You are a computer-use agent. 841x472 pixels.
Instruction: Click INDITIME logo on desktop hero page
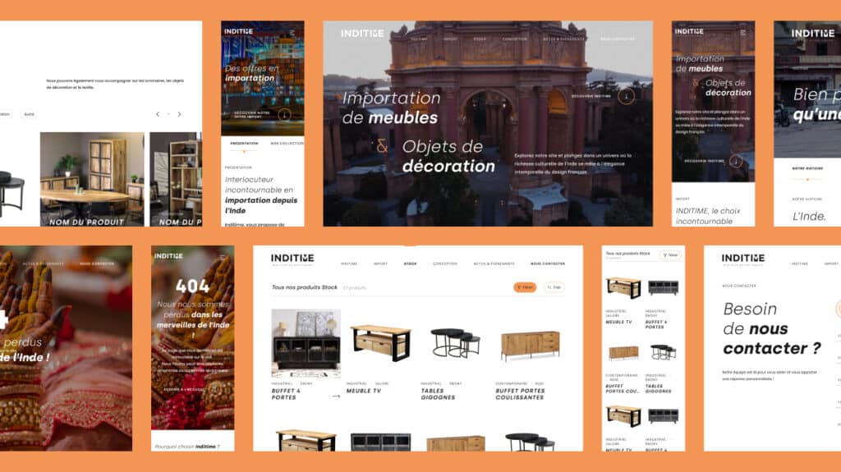click(x=362, y=34)
